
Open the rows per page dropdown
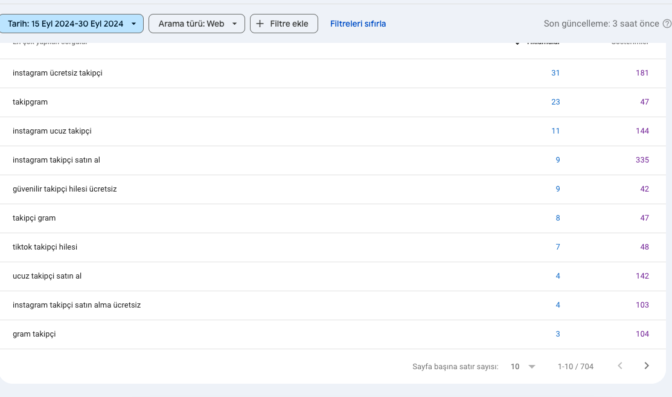[x=523, y=367]
